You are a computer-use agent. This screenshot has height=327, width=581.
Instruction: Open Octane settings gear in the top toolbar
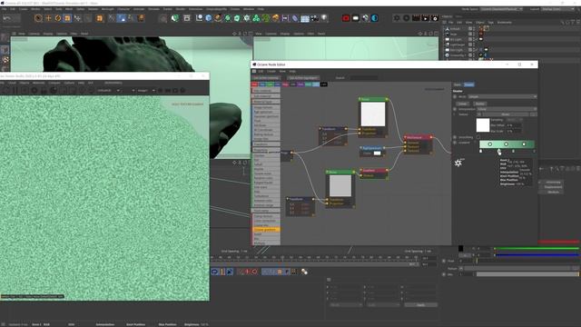[x=397, y=18]
